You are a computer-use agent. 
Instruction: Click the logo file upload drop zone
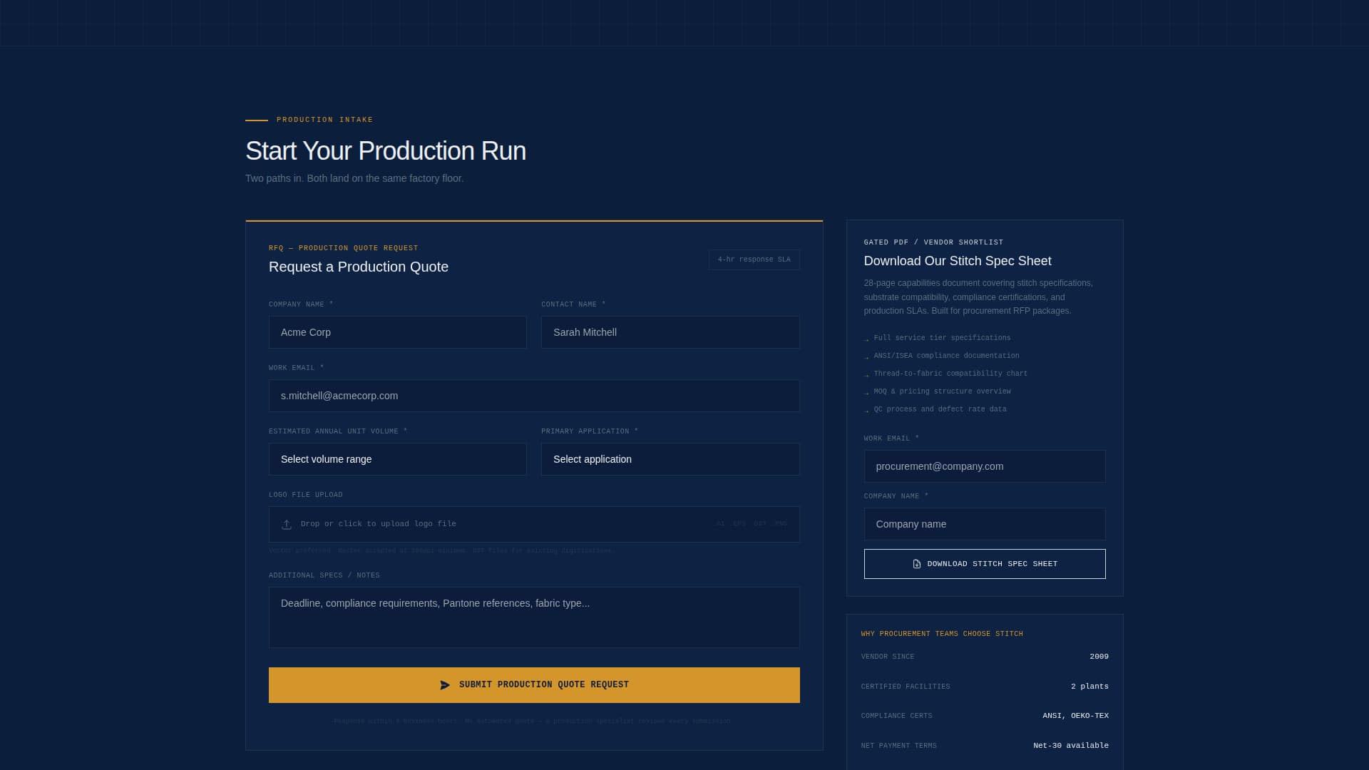pyautogui.click(x=534, y=524)
